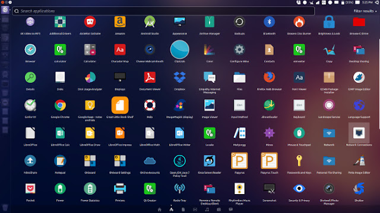The image size is (380, 213).
Task: Launch GIMP Image Editor
Action: [359, 78]
